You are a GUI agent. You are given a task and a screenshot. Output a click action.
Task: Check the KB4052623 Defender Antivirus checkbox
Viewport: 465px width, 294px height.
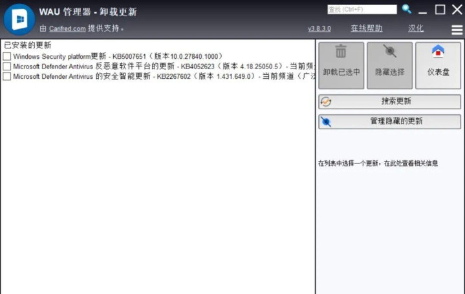[7, 67]
